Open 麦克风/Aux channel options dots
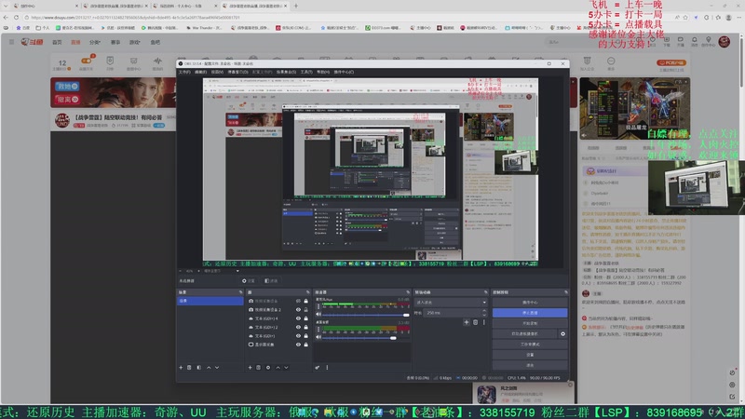The width and height of the screenshot is (745, 419). click(318, 307)
